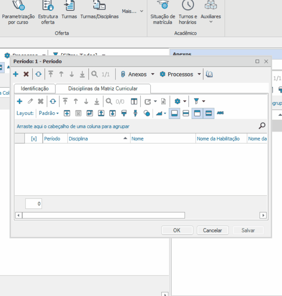
Task: Click the pin icon in layout toolbar
Action: [135, 113]
